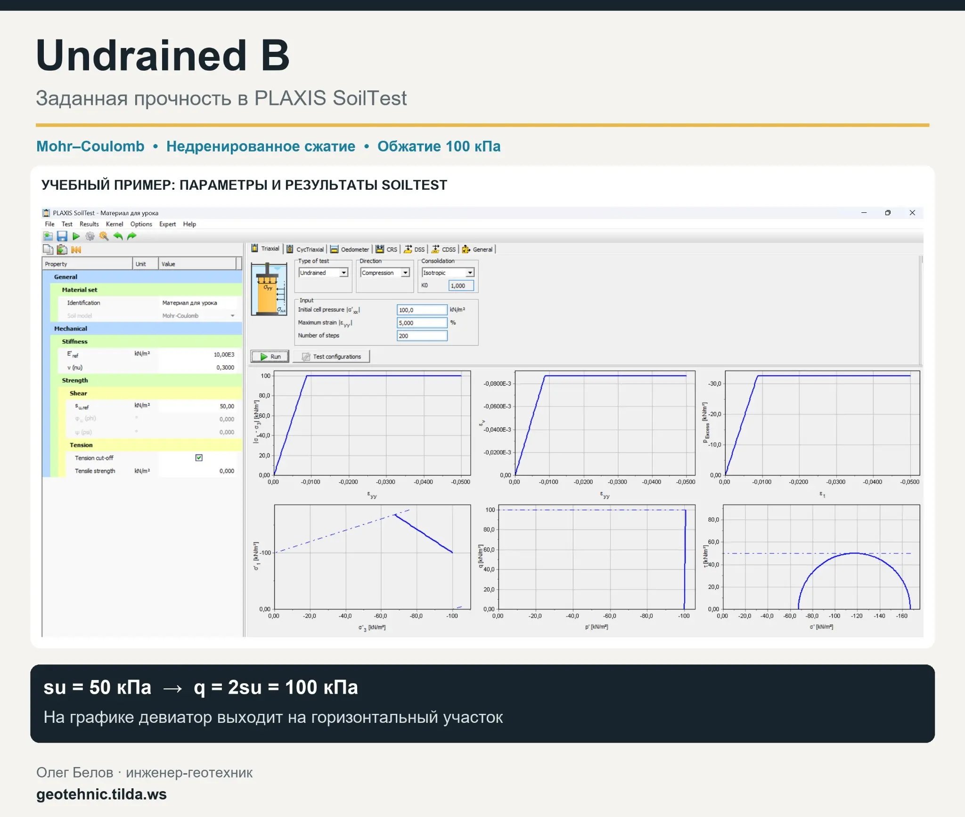
Task: Click the Tensile strength value 0,000
Action: click(227, 471)
